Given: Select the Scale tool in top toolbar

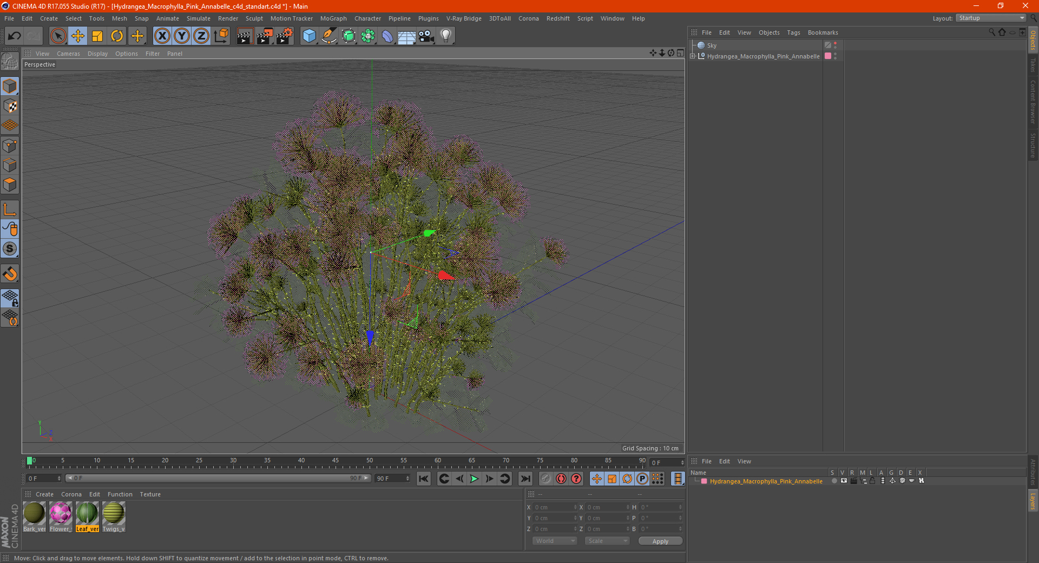Looking at the screenshot, I should (97, 36).
